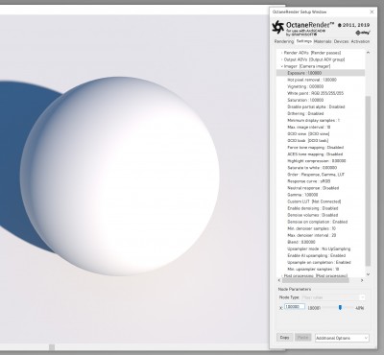Collapse the Imager Camera imager node

click(281, 66)
